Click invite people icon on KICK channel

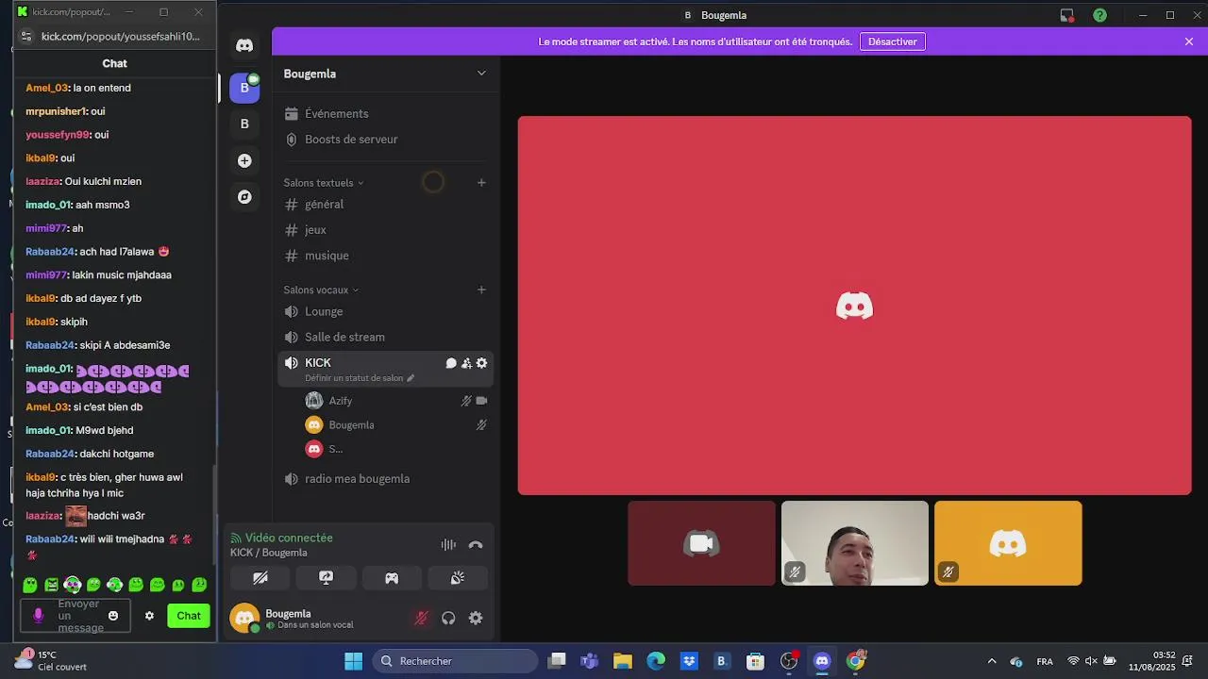point(466,363)
